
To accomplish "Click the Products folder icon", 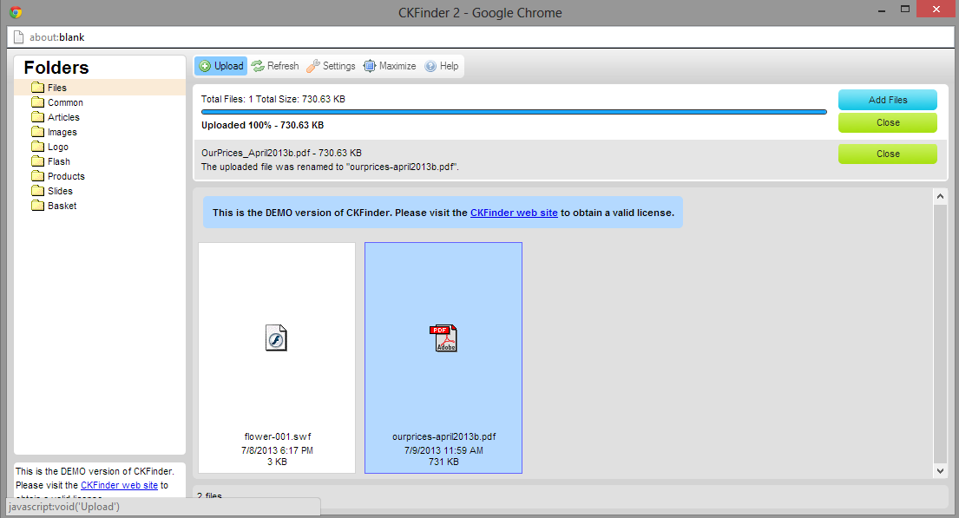I will click(38, 175).
